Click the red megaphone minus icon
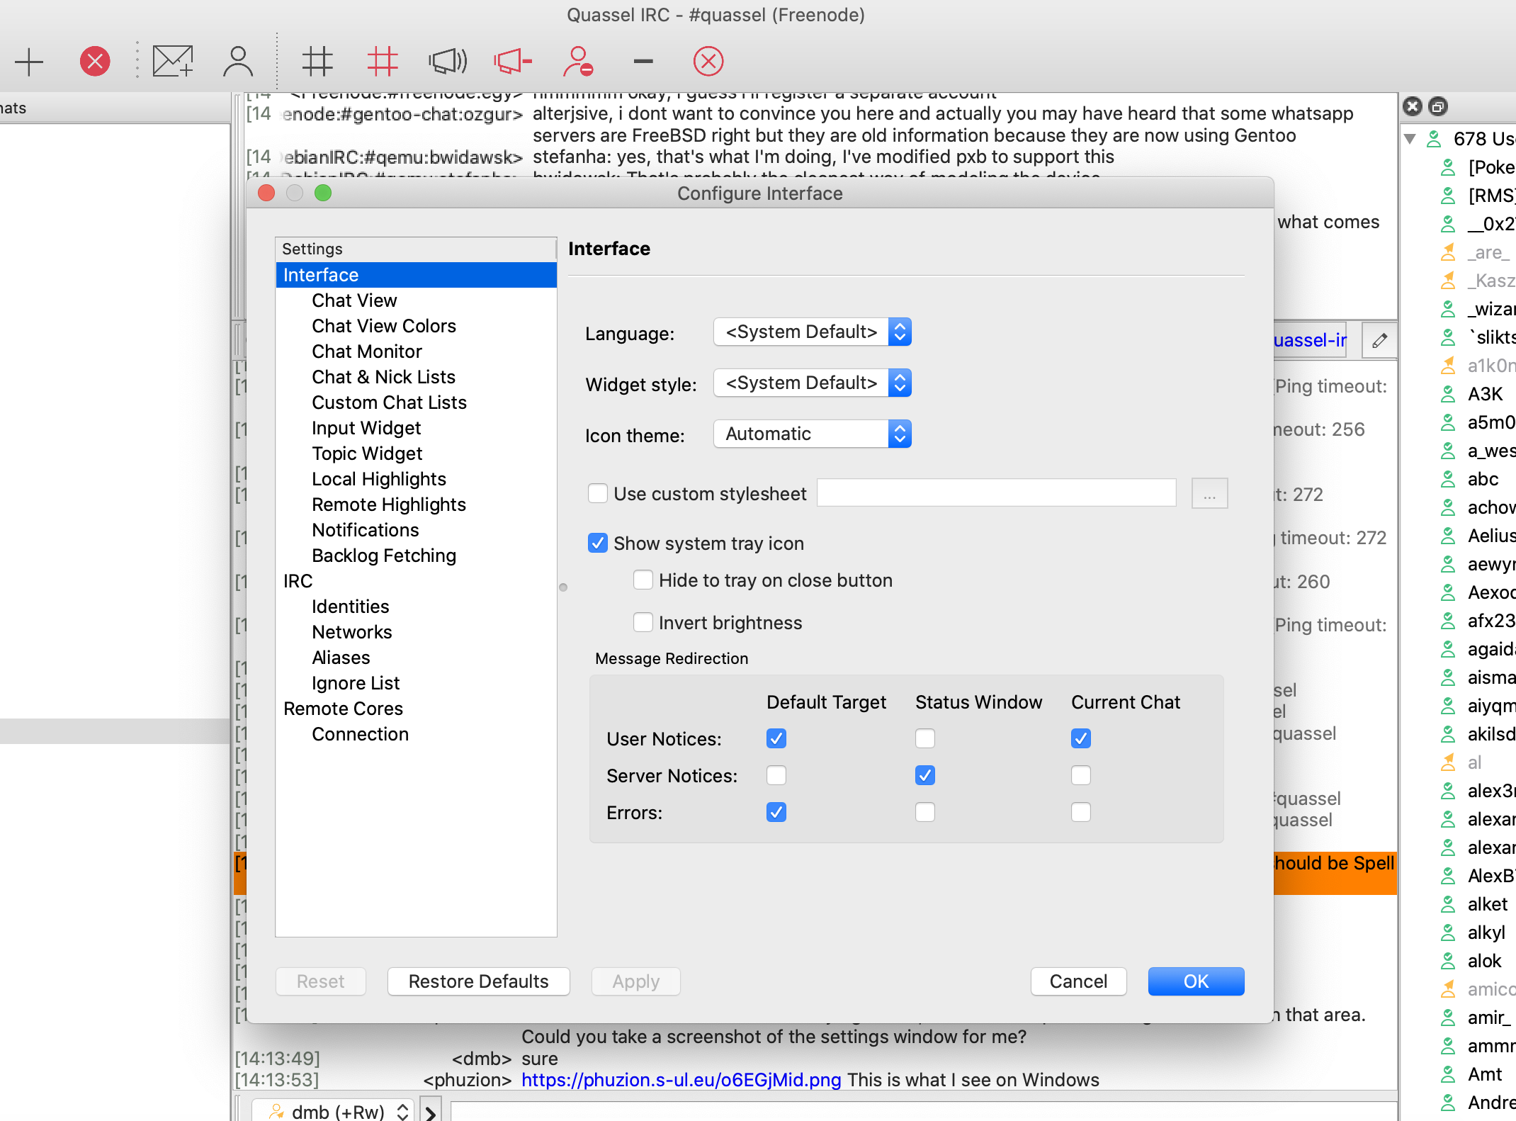The image size is (1516, 1121). pos(513,62)
